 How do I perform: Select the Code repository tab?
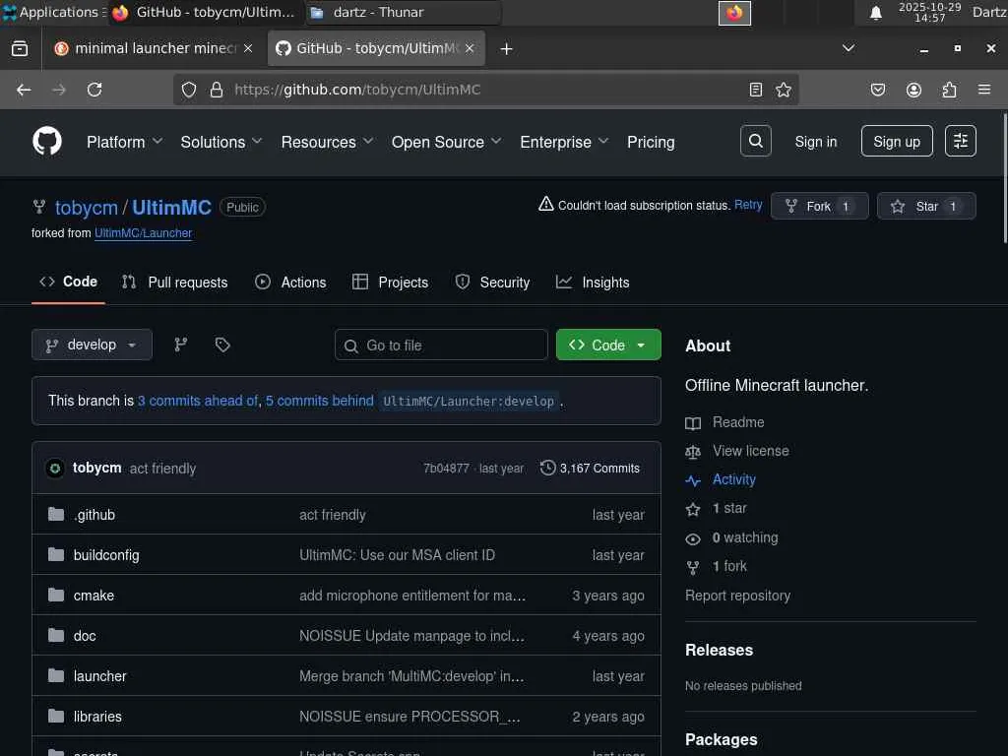(68, 283)
